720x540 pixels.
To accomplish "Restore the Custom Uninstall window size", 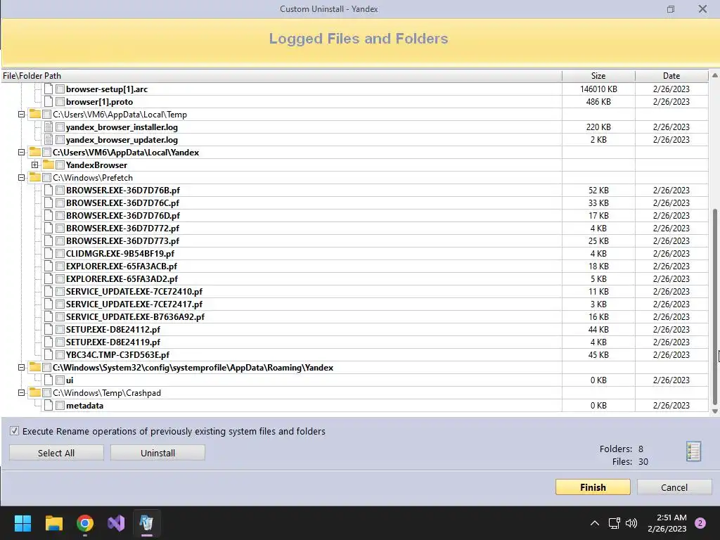I will [x=671, y=9].
